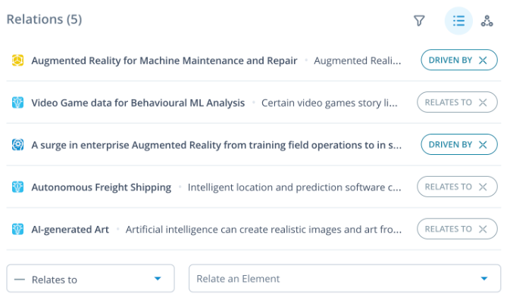Click the icon beside Autonomous Freight Shipping
The width and height of the screenshot is (510, 300).
click(17, 187)
